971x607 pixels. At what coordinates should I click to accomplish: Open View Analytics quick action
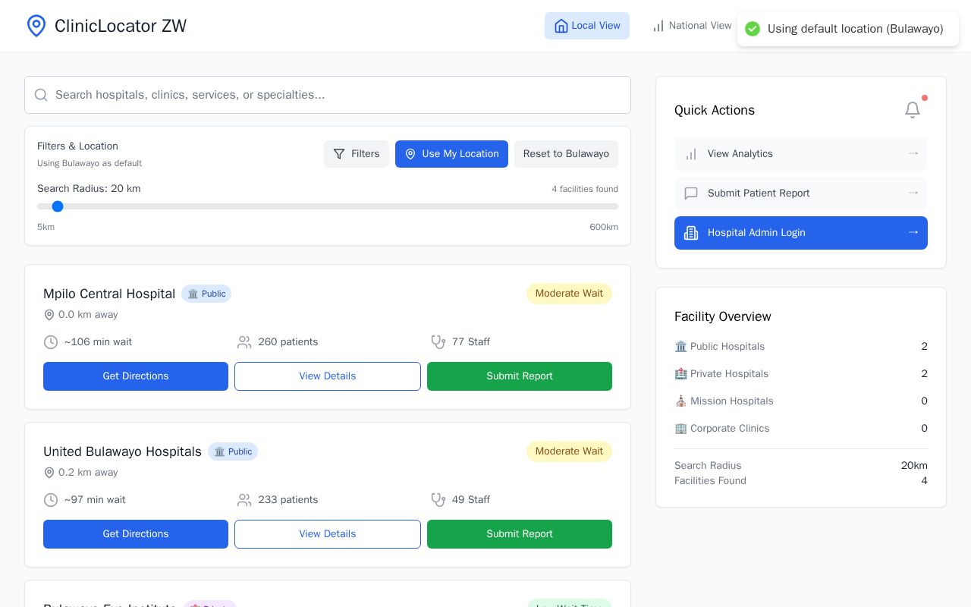pos(801,154)
